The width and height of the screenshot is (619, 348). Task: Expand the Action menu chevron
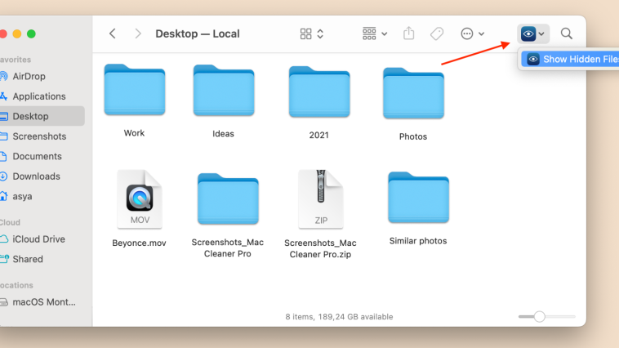482,34
